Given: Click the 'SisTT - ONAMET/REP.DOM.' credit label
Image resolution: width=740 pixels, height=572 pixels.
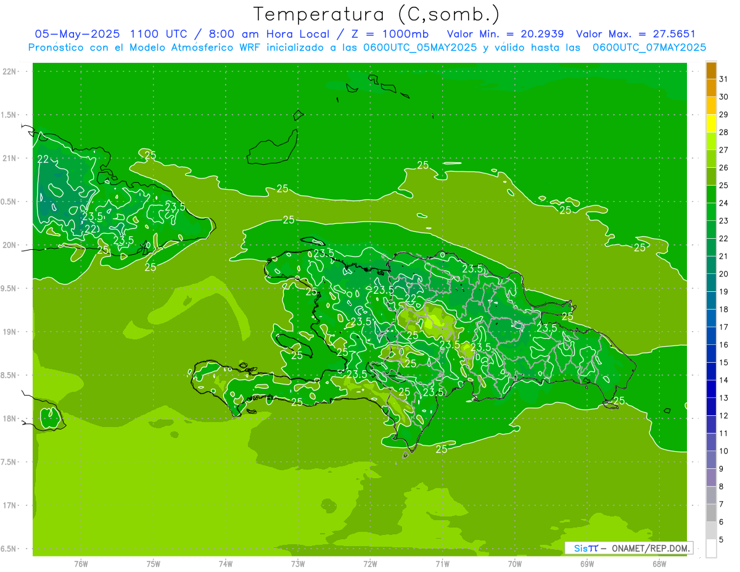Looking at the screenshot, I should (629, 548).
